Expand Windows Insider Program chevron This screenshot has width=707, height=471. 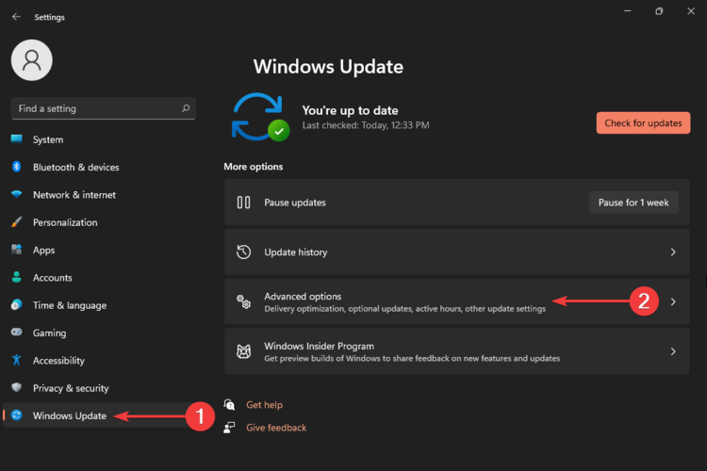[673, 351]
